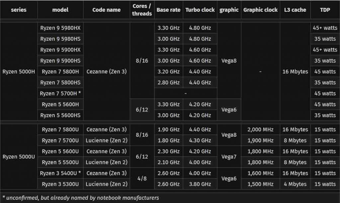340x203 pixels.
Task: Select the "Code name" column header
Action: click(106, 10)
